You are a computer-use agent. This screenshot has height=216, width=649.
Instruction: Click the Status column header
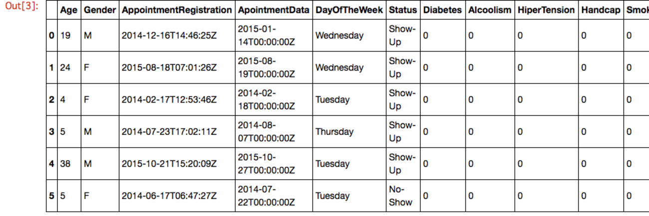click(402, 10)
